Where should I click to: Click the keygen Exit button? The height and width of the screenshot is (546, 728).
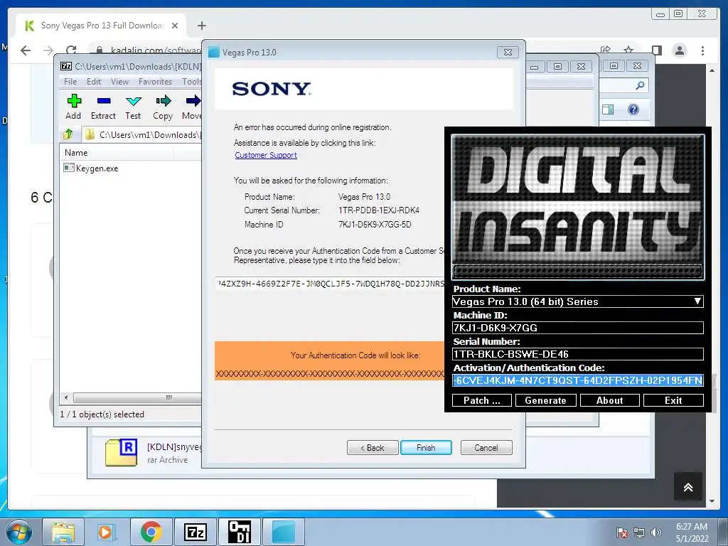(673, 400)
